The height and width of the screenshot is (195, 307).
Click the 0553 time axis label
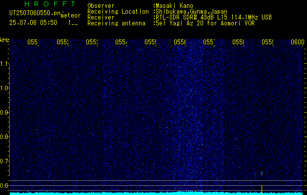(92, 42)
